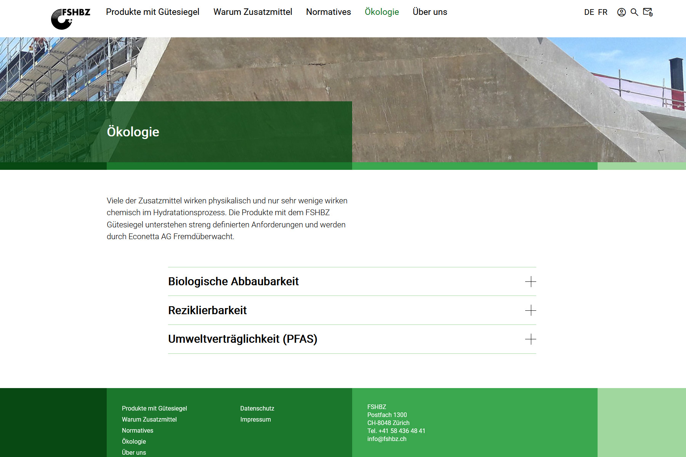Open Über uns in top navigation
Viewport: 686px width, 457px height.
[x=430, y=12]
